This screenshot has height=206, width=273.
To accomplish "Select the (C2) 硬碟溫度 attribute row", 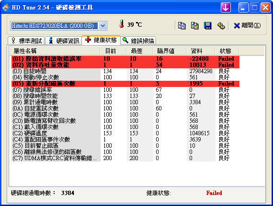I will [125, 133].
